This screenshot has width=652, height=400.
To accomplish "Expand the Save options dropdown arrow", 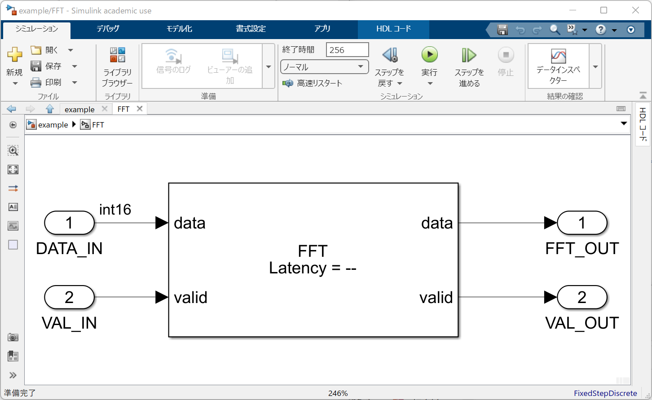I will click(x=75, y=66).
